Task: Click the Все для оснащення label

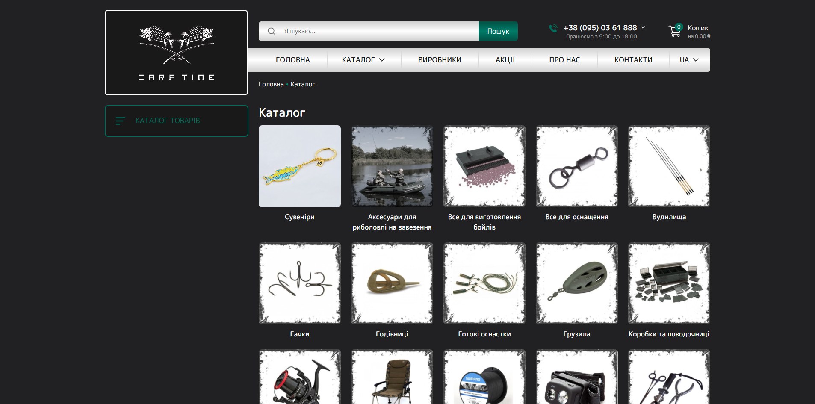Action: (x=577, y=217)
